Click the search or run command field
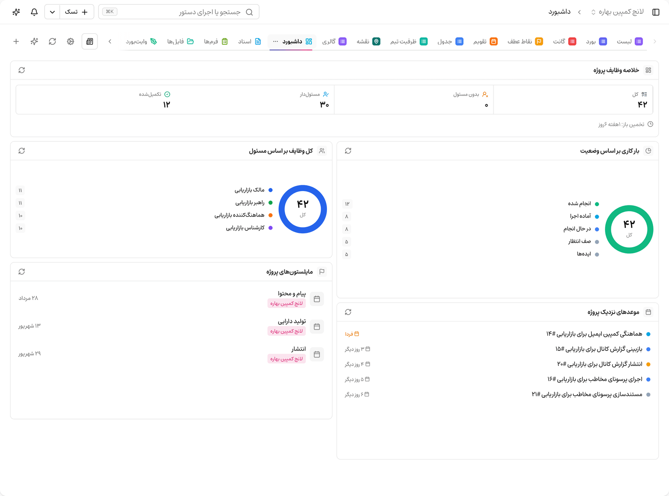The height and width of the screenshot is (496, 669). tap(179, 12)
